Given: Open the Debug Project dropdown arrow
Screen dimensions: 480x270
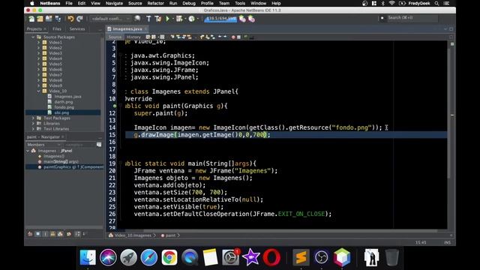Looking at the screenshot, I should (185, 19).
